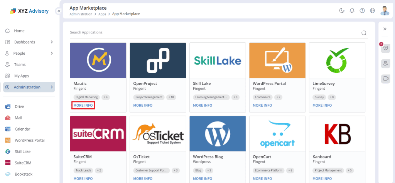The width and height of the screenshot is (395, 183).
Task: Expand People chevron arrow
Action: click(x=52, y=54)
